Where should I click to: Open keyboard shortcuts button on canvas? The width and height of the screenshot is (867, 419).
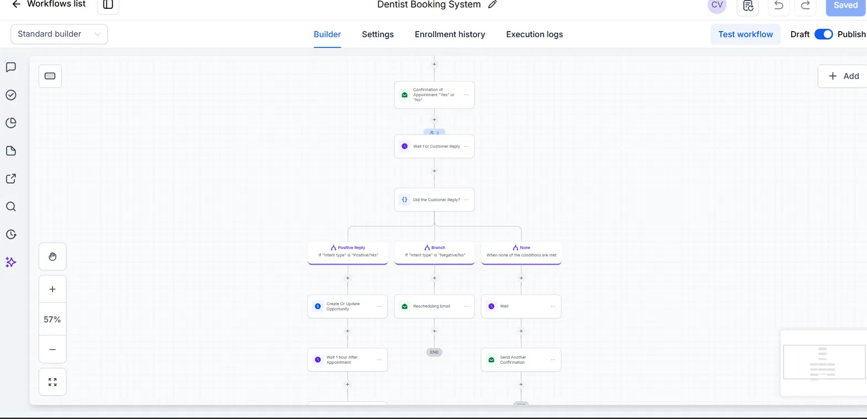pos(50,76)
